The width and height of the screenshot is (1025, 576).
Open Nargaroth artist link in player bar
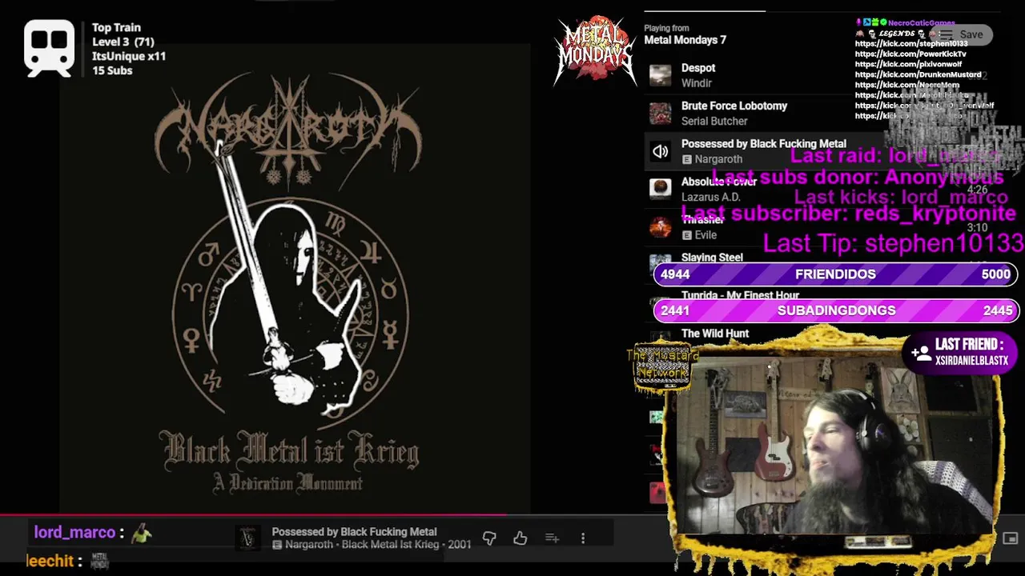tap(311, 545)
